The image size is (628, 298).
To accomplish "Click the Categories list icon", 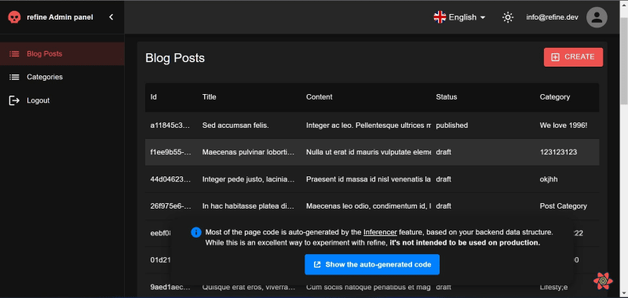I will 14,77.
